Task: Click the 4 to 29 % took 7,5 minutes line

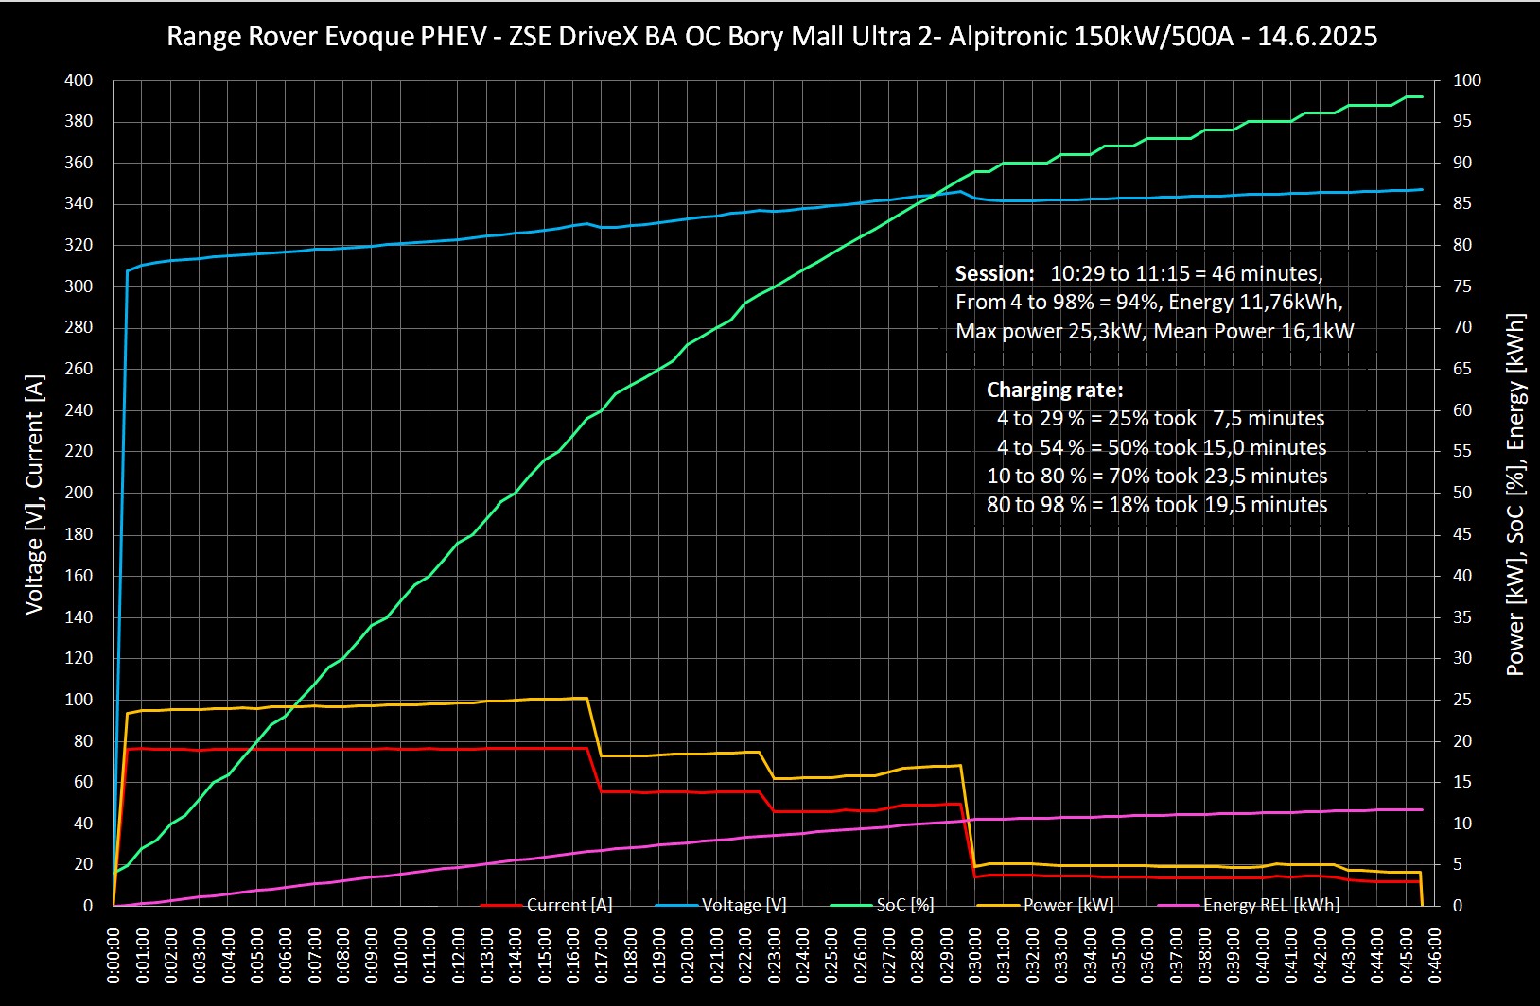Action: click(1161, 419)
